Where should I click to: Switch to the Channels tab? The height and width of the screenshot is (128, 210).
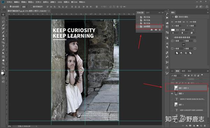coord(183,71)
